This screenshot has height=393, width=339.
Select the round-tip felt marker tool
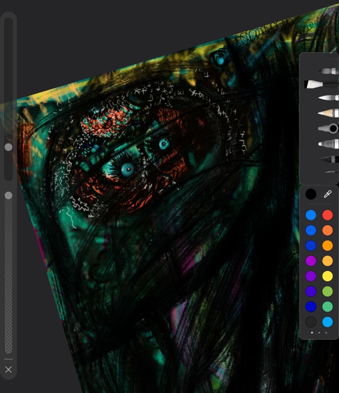328,144
